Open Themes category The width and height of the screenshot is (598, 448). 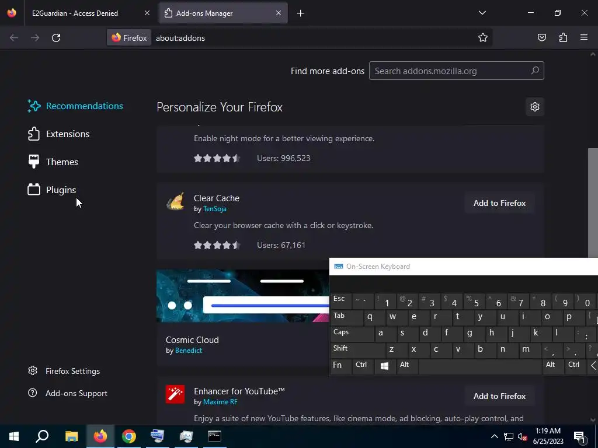[53, 162]
